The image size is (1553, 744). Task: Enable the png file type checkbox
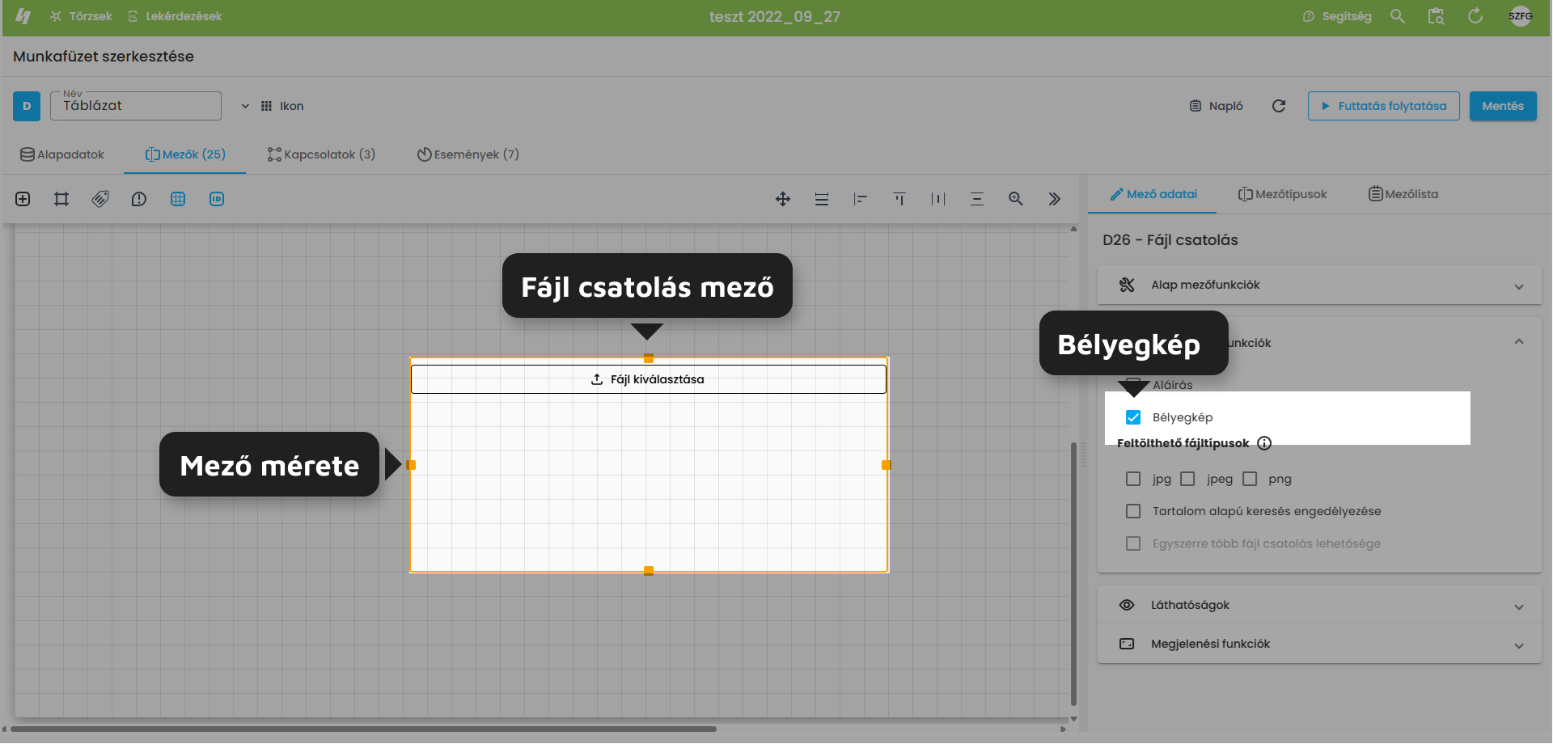click(1250, 479)
